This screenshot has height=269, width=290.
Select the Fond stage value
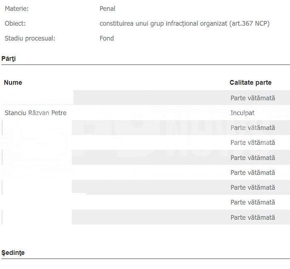click(107, 38)
